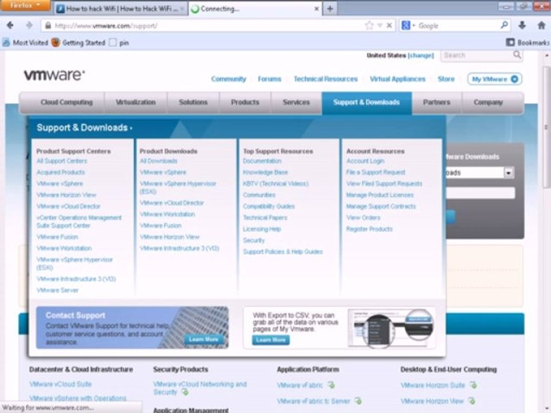Viewport: 551px width, 413px height.
Task: Expand the VMware Downloads combo box arrow
Action: coord(508,173)
